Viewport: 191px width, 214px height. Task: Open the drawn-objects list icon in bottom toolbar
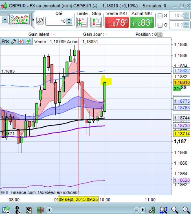pos(29,210)
